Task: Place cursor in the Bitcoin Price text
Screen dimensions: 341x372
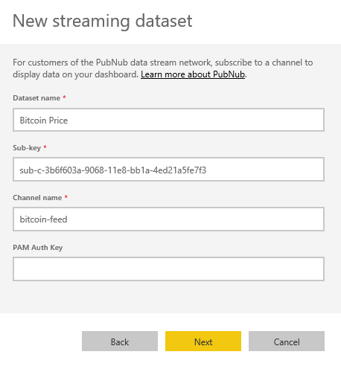Action: (x=44, y=121)
